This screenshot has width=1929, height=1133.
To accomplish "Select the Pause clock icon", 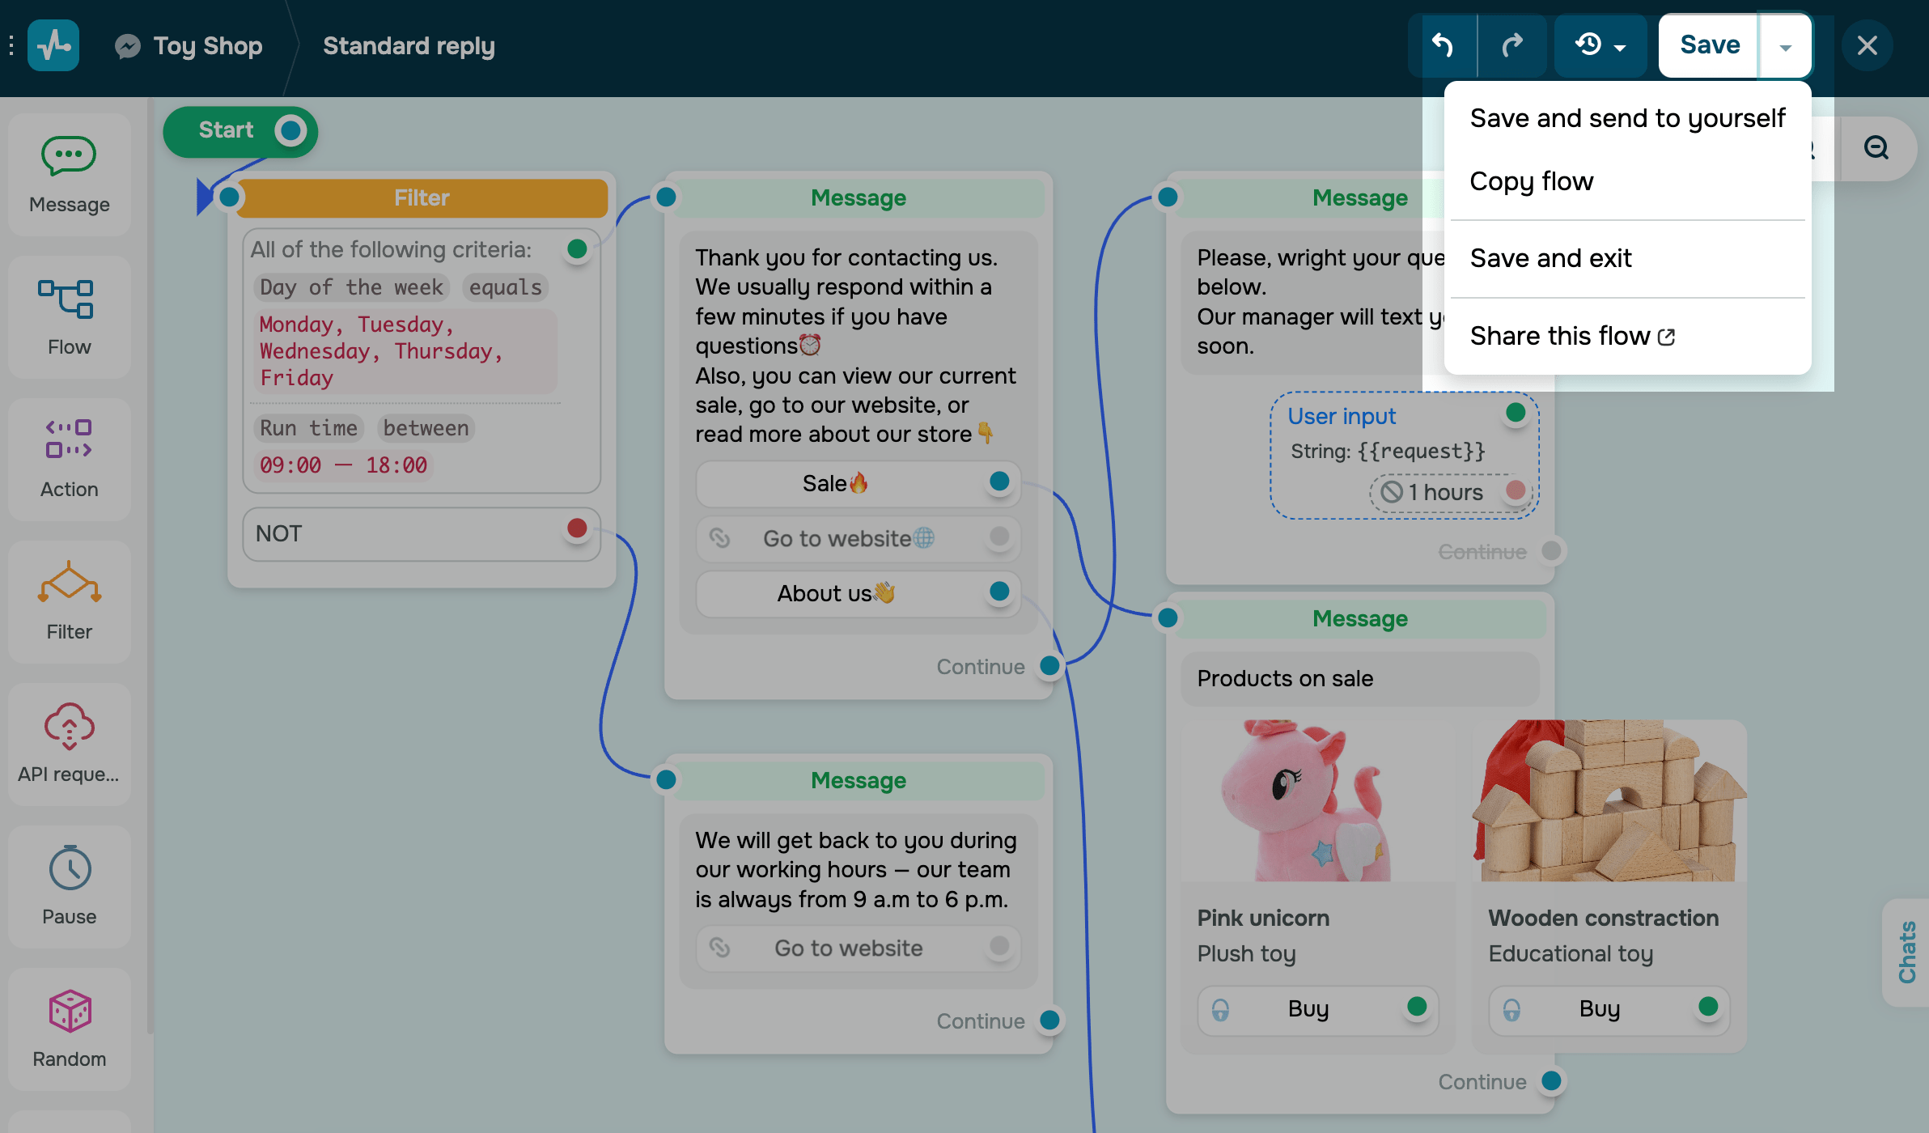I will click(x=70, y=868).
